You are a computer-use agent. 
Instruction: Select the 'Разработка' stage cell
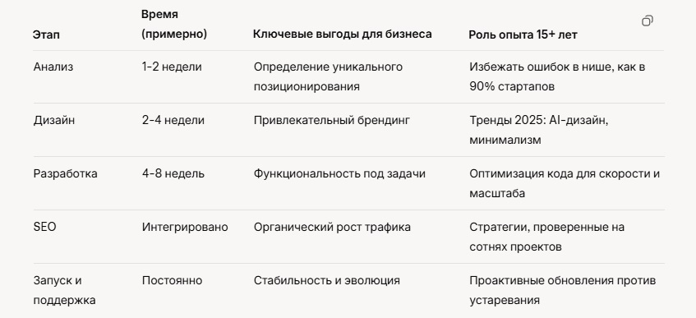click(65, 173)
